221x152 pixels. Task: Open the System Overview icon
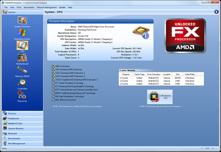(x=22, y=20)
